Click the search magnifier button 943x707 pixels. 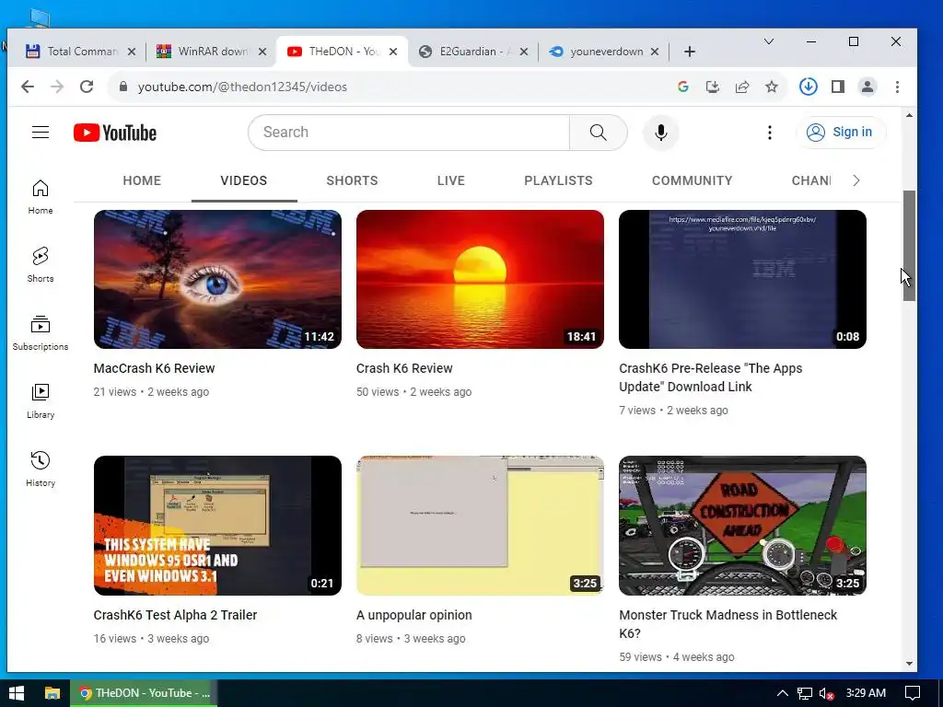[598, 133]
